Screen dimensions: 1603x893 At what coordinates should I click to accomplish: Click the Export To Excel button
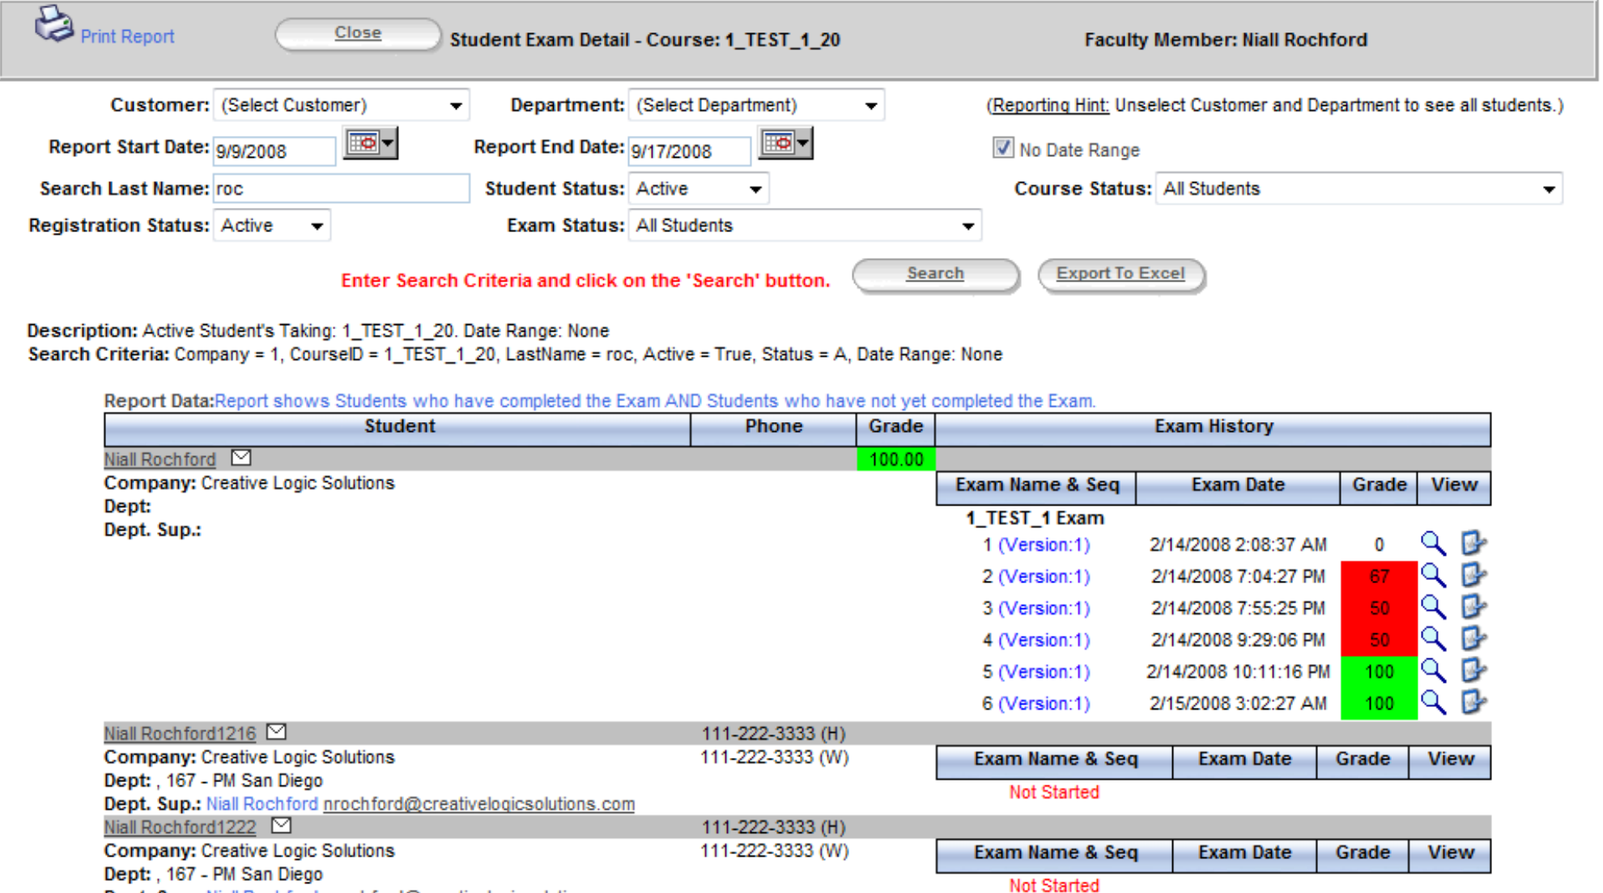click(1121, 275)
